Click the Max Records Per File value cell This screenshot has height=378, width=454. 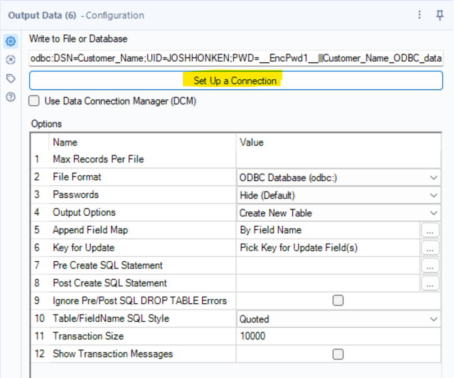338,159
